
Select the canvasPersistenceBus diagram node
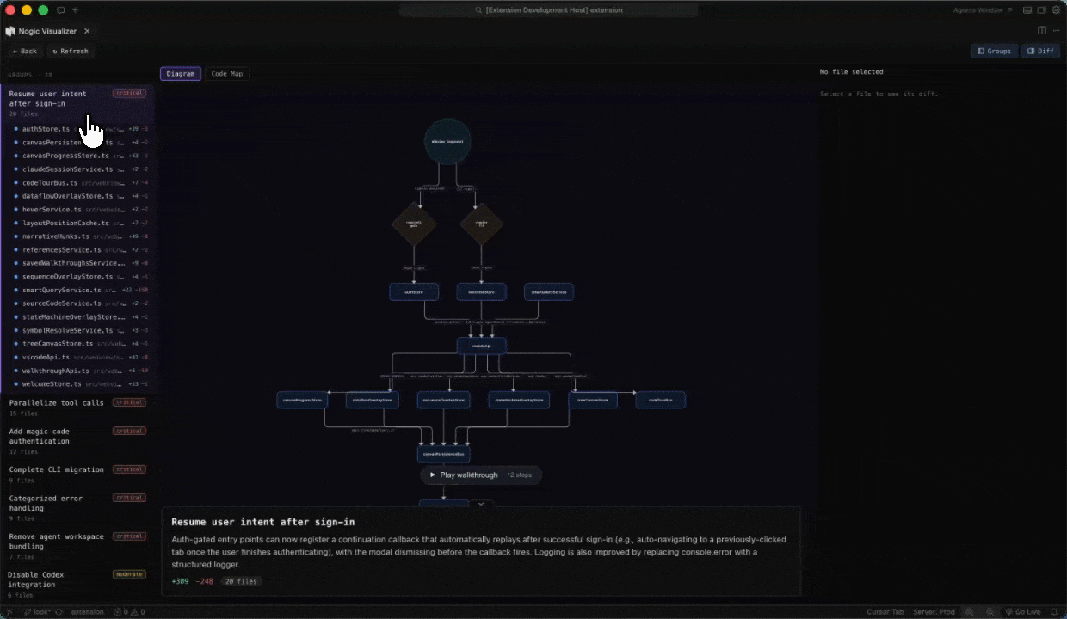point(444,453)
